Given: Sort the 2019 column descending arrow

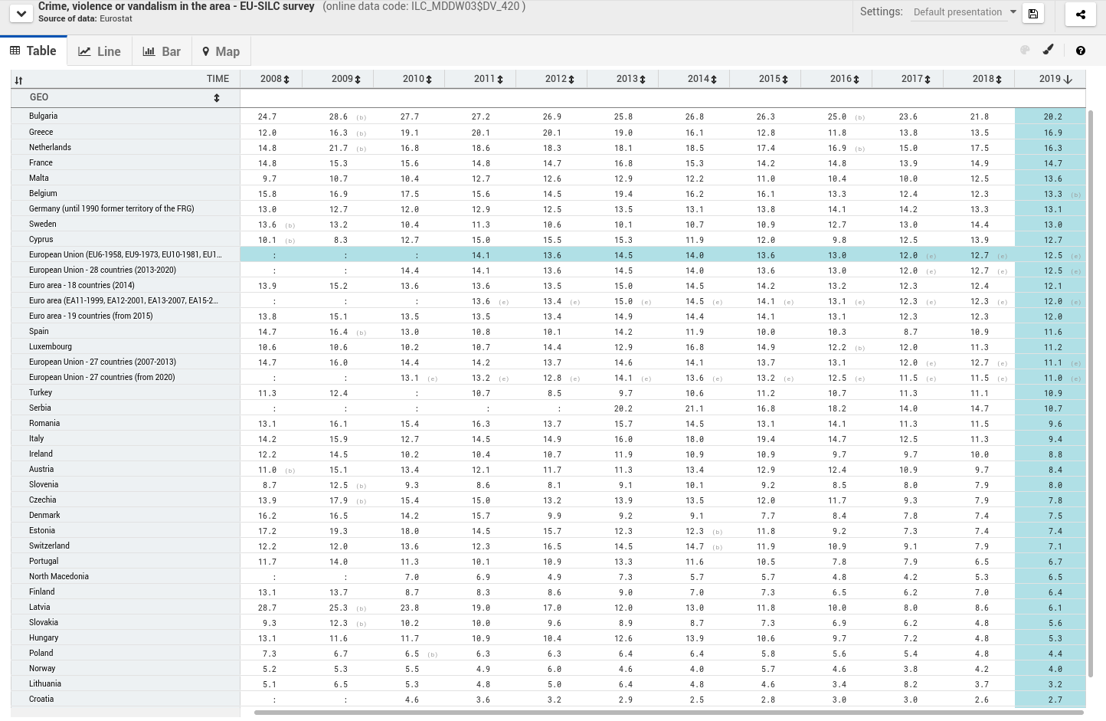Looking at the screenshot, I should coord(1068,79).
